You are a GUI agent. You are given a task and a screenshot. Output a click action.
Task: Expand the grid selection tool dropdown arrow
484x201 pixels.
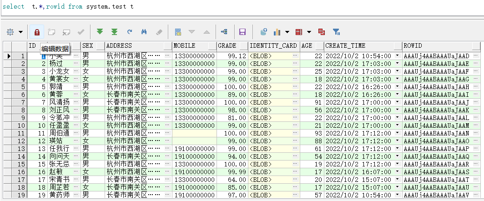point(21,32)
